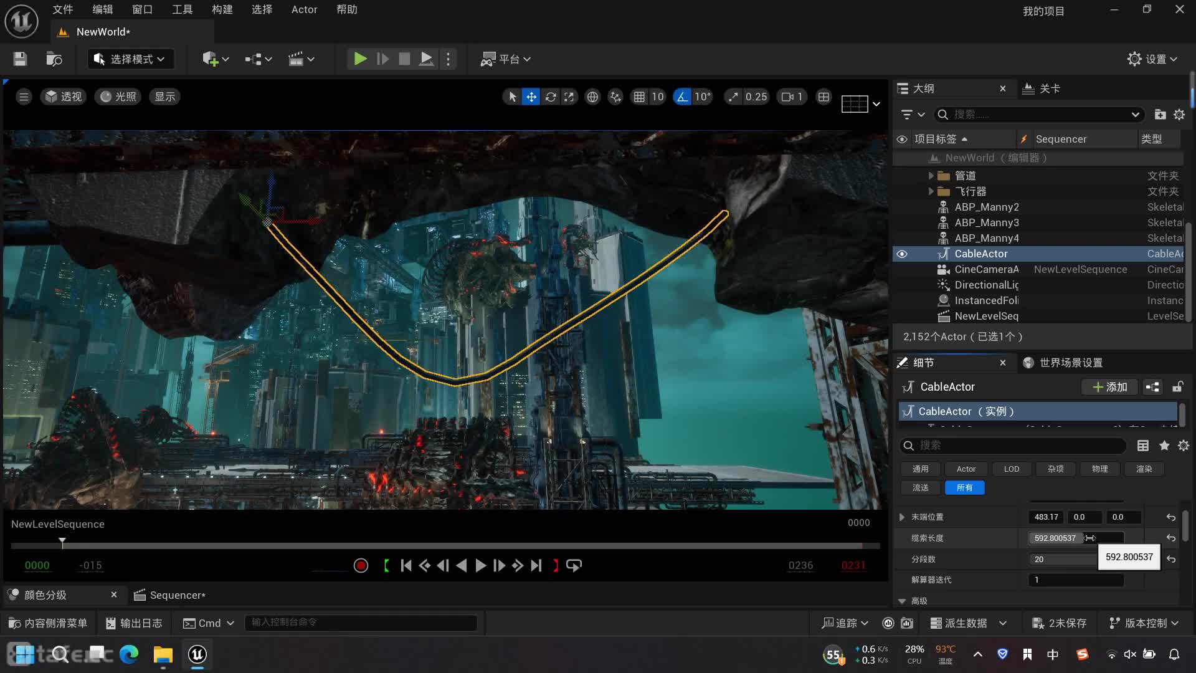Click the 内容侧滑菜单 content drawer button
This screenshot has width=1196, height=673.
click(x=48, y=623)
